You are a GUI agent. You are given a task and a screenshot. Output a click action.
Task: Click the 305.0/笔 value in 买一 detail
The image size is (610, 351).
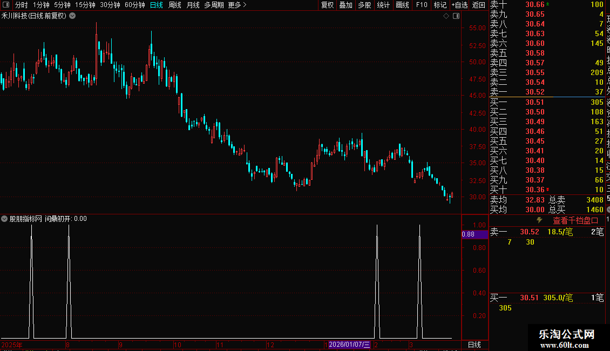pos(558,298)
